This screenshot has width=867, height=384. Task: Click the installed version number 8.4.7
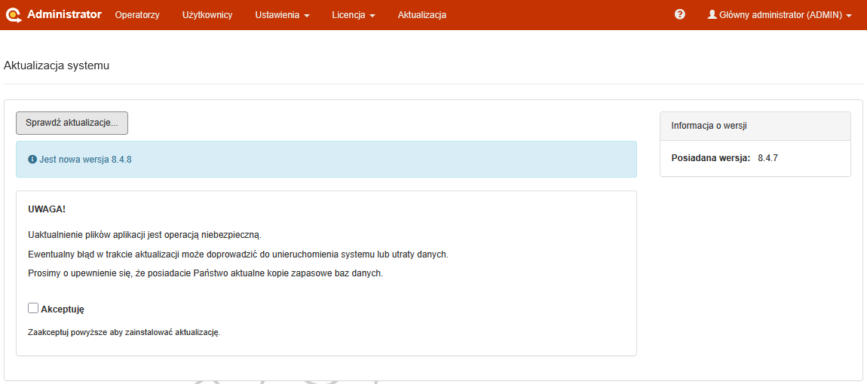pos(767,158)
